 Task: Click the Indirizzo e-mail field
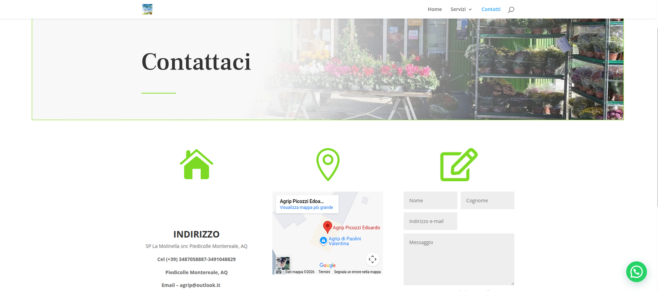tap(430, 221)
